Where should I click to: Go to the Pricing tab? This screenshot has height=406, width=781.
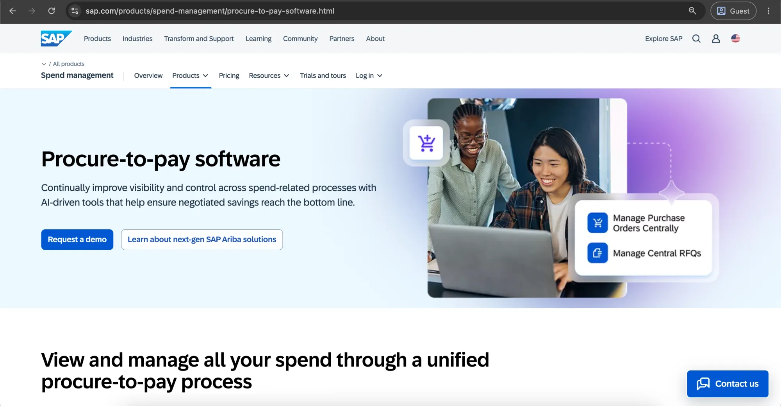point(229,75)
